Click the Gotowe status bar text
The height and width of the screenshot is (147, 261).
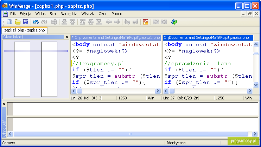(8, 143)
